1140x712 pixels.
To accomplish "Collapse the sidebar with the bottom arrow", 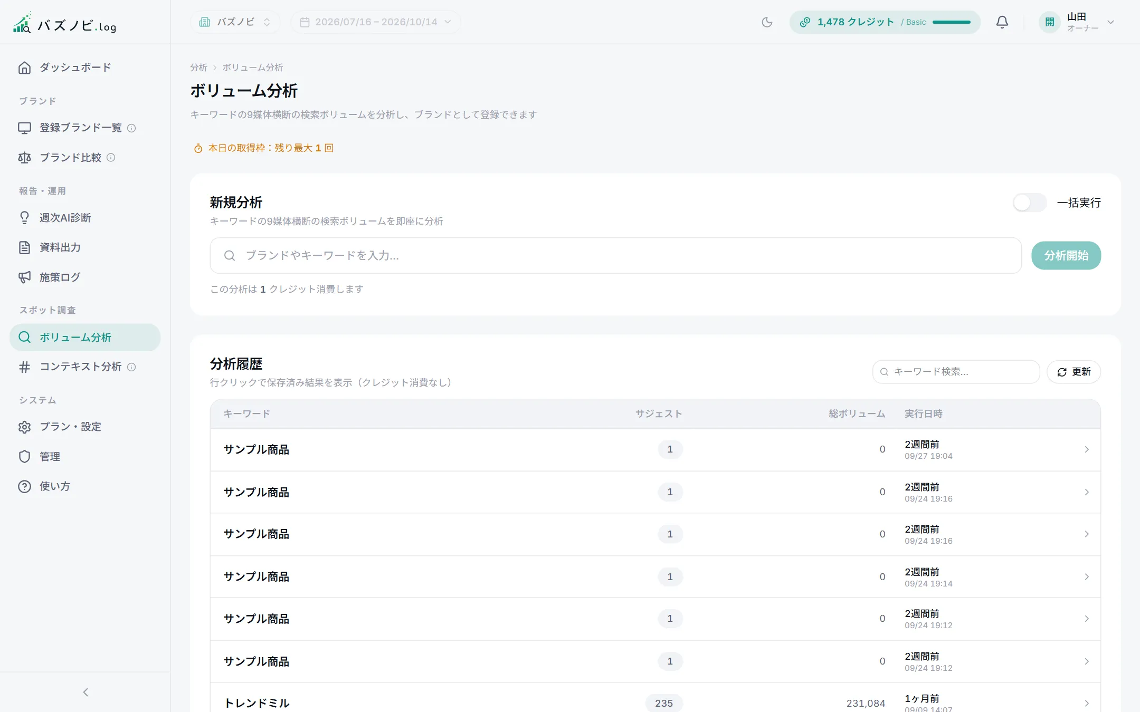I will pyautogui.click(x=85, y=692).
